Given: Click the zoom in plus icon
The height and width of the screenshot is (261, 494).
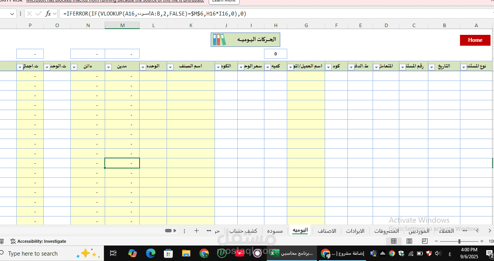Looking at the screenshot, I should pos(482,241).
